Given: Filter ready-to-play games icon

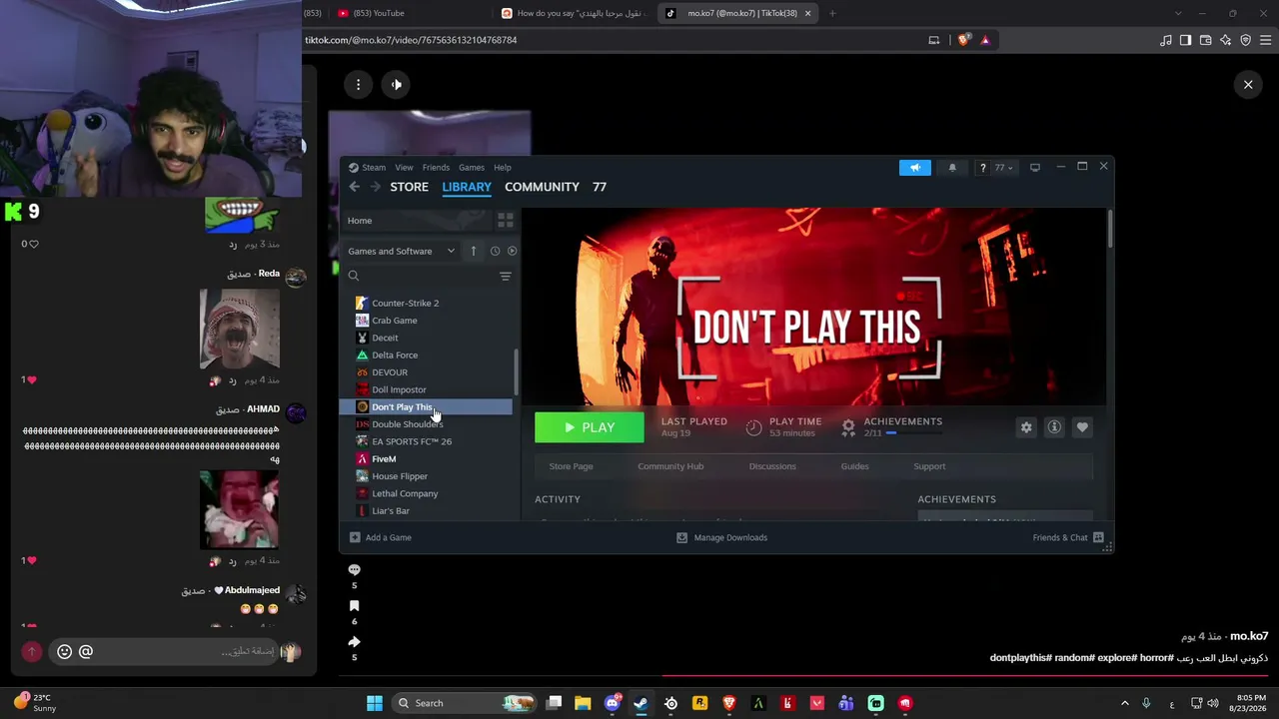Looking at the screenshot, I should [x=512, y=251].
